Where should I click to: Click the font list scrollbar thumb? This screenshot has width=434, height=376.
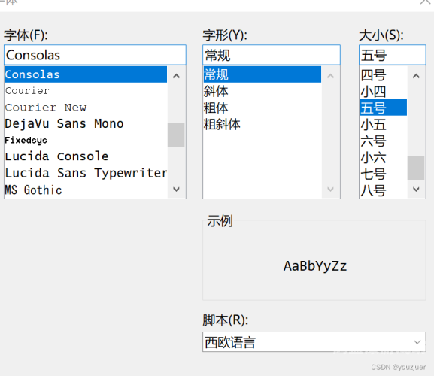(x=176, y=135)
